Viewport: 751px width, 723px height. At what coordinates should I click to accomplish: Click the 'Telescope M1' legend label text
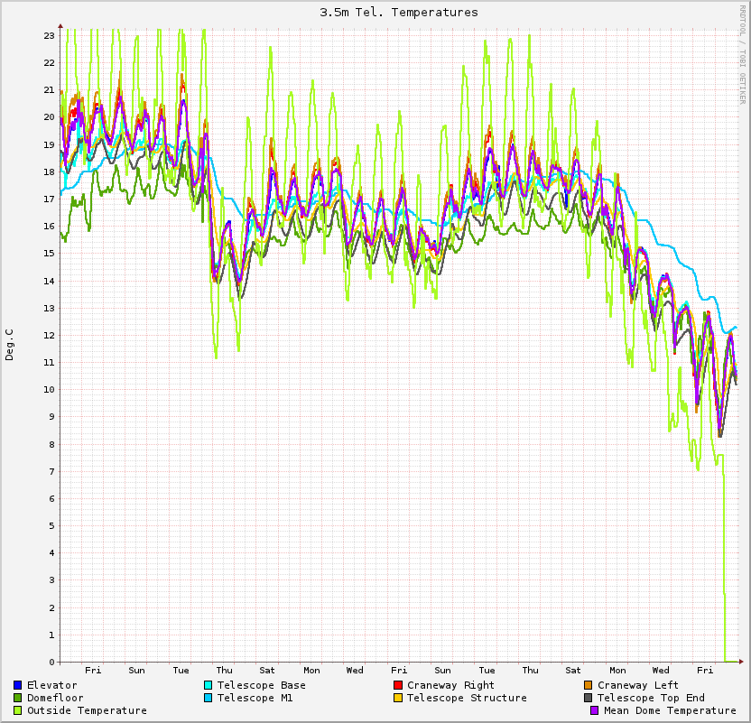[x=255, y=698]
